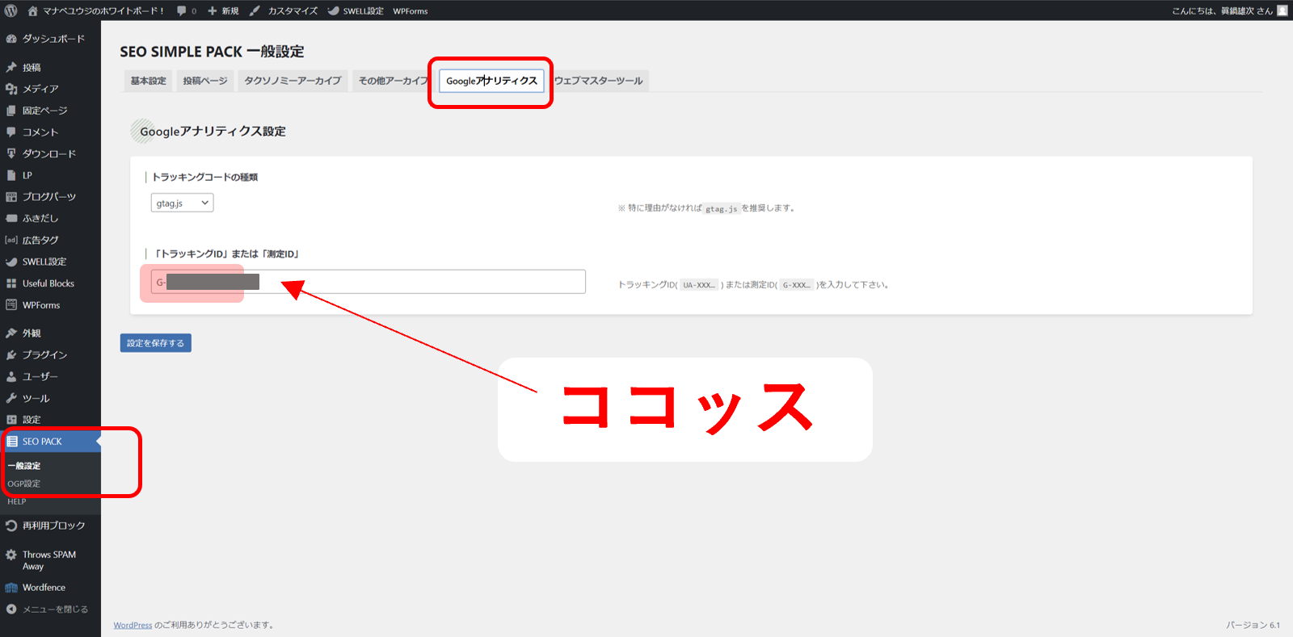Open 一般設定 submenu under SEO PACK

(x=24, y=466)
